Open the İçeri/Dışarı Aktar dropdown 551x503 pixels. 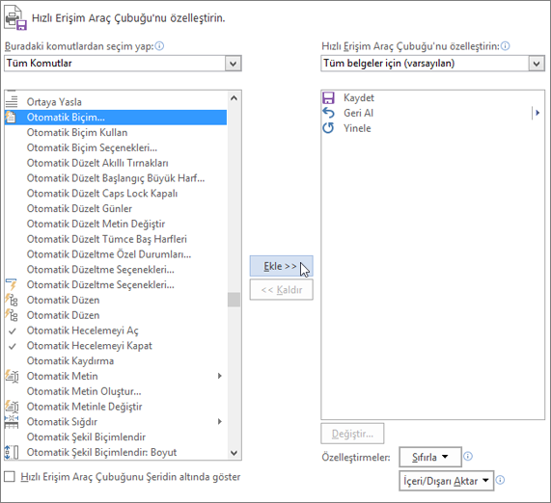446,481
